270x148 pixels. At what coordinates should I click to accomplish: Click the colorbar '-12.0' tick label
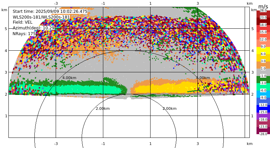[x=263, y=105]
